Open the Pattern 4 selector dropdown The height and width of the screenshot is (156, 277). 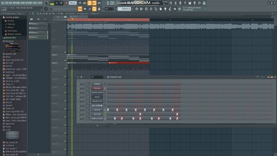tap(124, 9)
